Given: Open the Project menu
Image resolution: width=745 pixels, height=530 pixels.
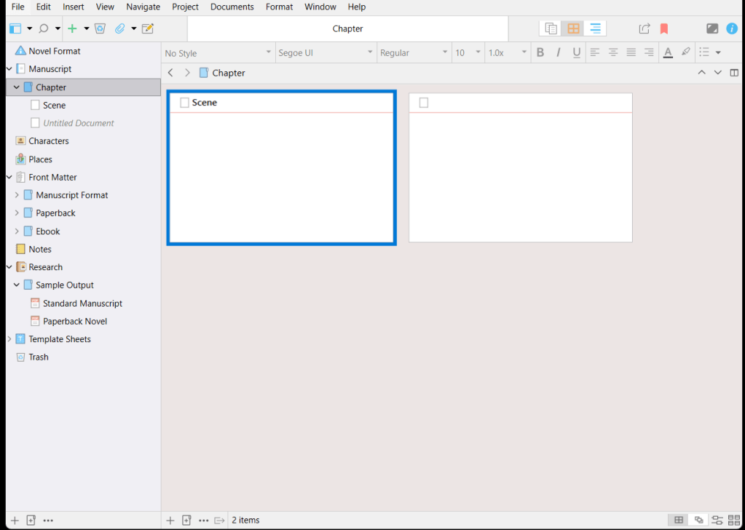Looking at the screenshot, I should coord(185,7).
